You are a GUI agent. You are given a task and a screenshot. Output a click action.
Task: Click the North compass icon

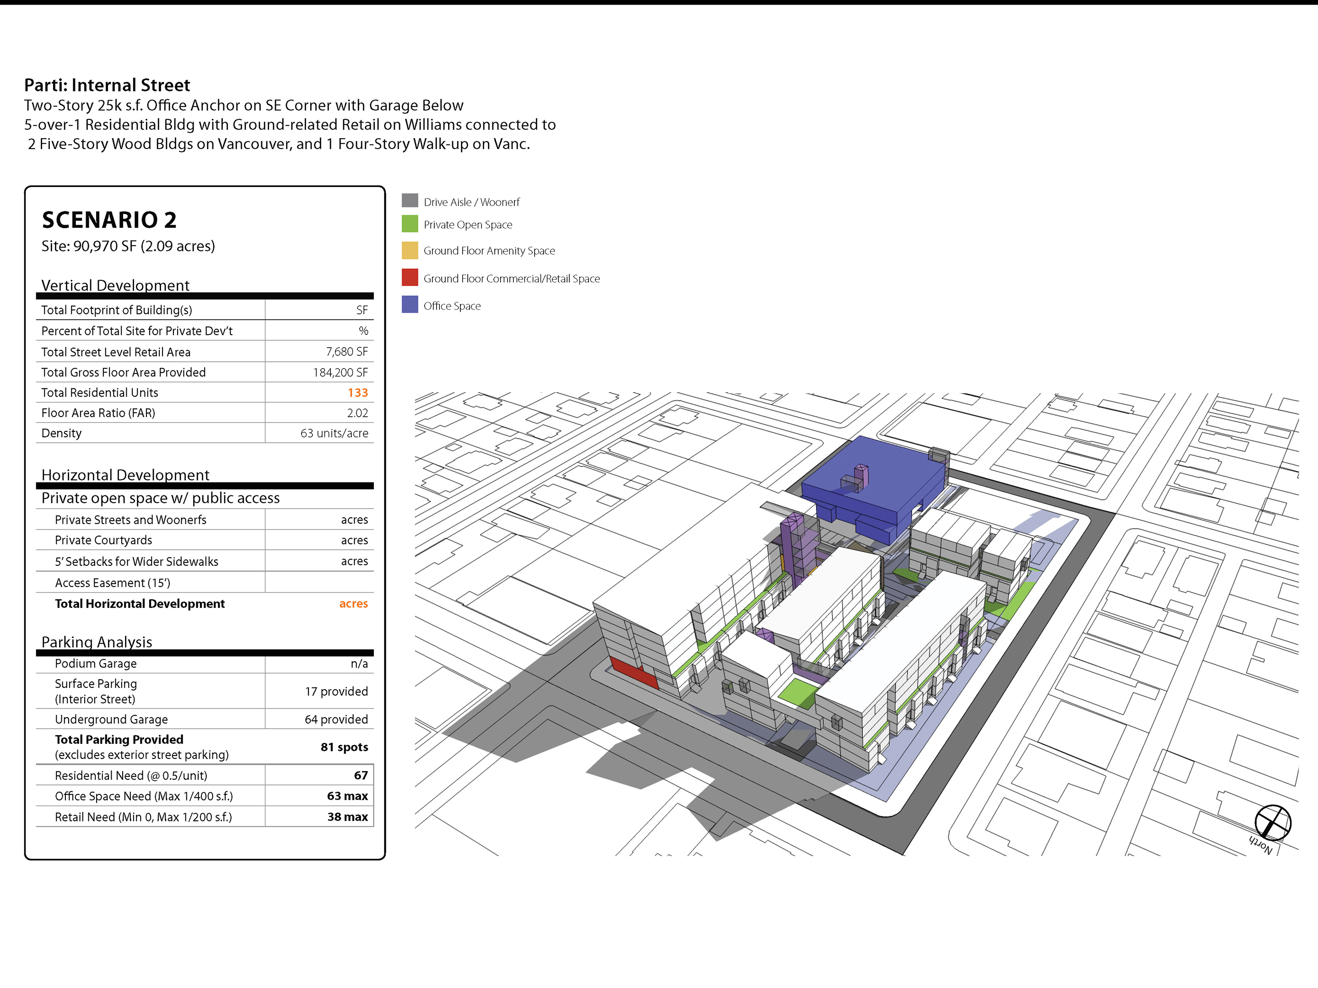coord(1272,823)
